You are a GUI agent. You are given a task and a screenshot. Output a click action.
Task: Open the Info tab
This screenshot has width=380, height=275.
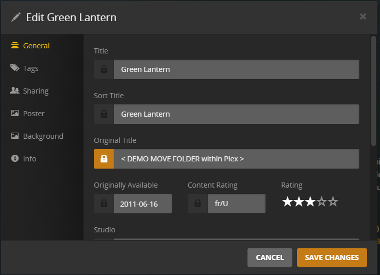[24, 158]
